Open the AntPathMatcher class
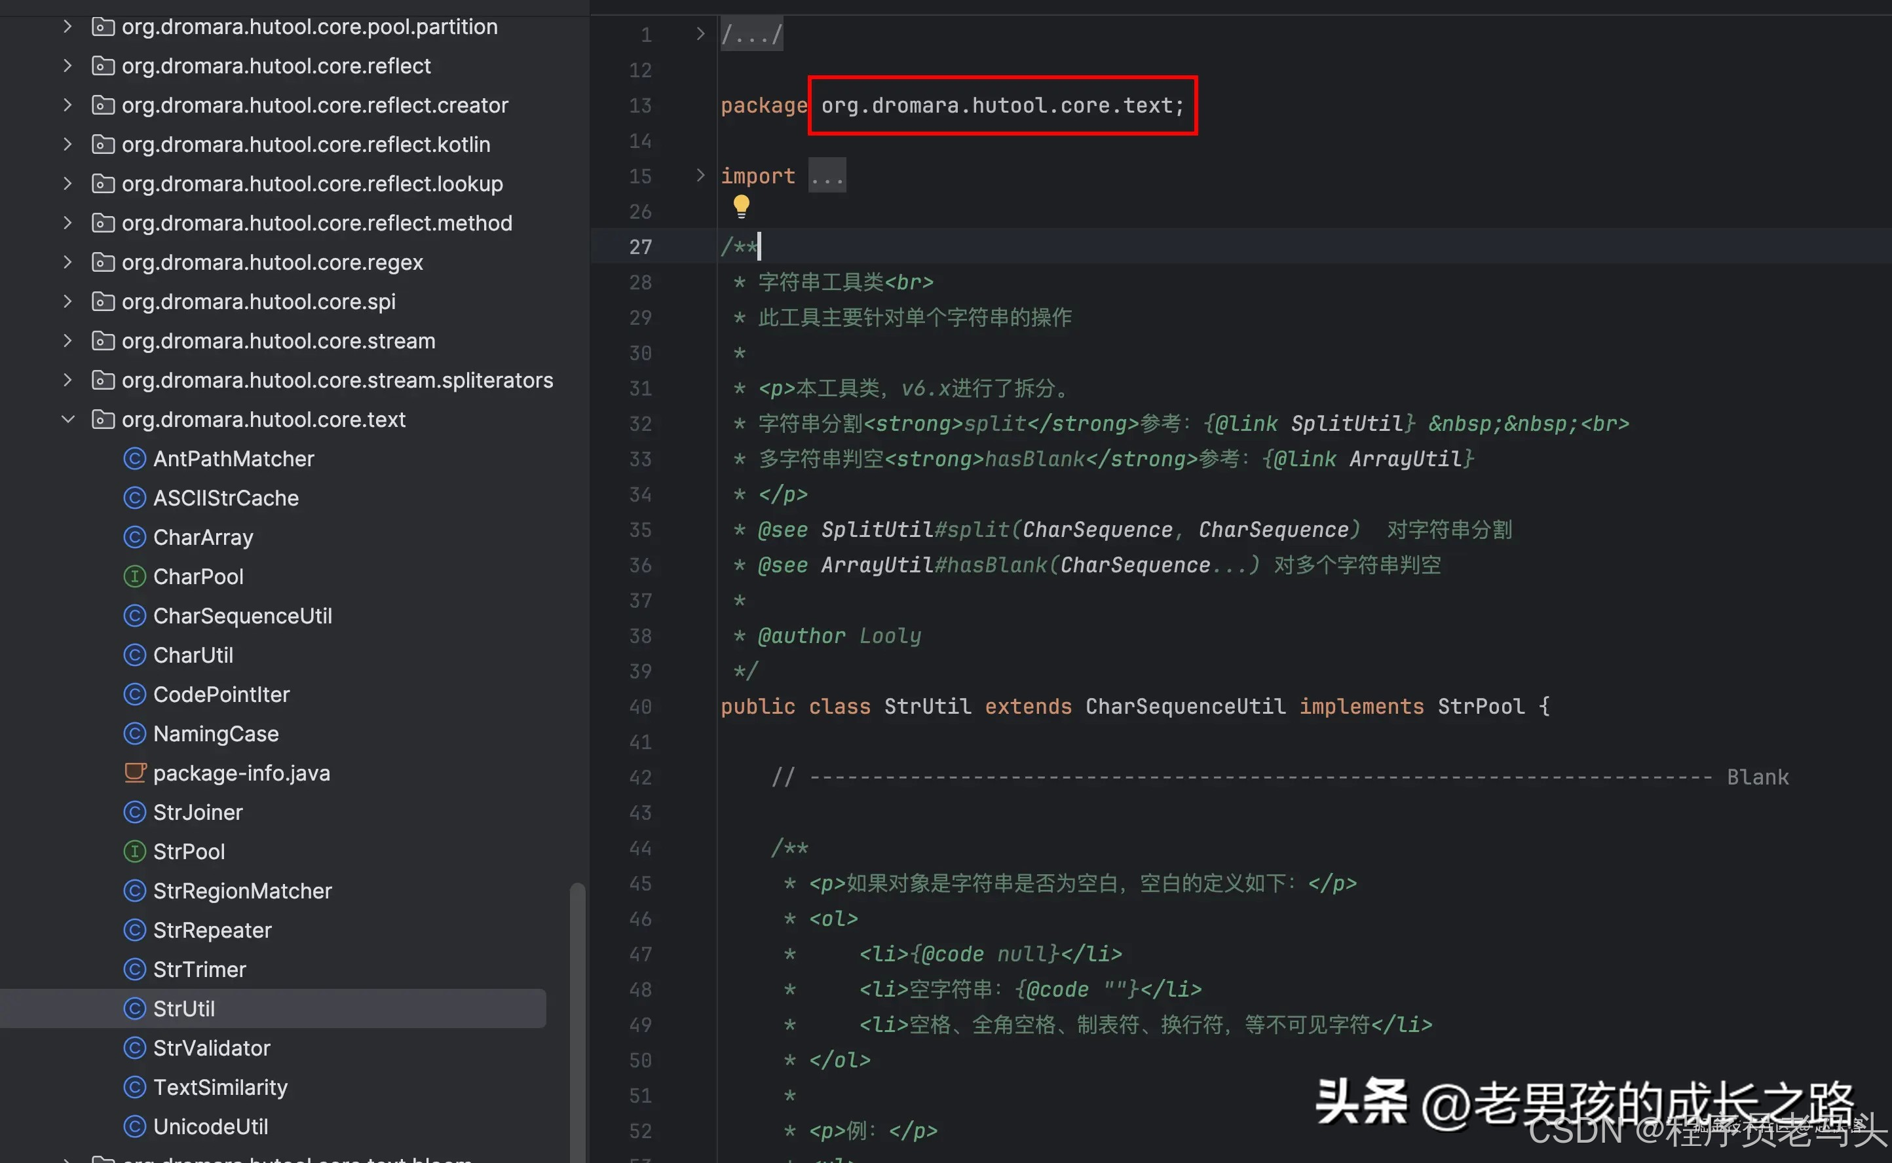Screen dimensions: 1892x1163 (233, 458)
